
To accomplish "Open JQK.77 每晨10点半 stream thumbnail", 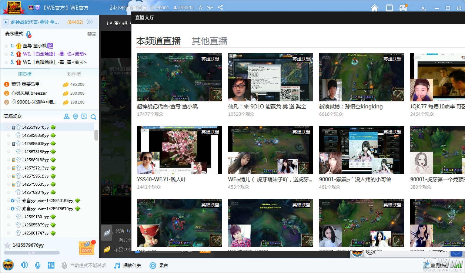I will tap(438, 77).
